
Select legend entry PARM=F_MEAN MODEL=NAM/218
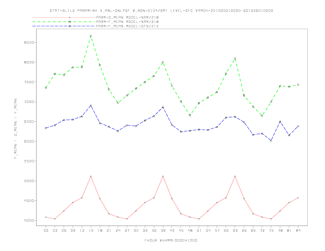tap(127, 22)
